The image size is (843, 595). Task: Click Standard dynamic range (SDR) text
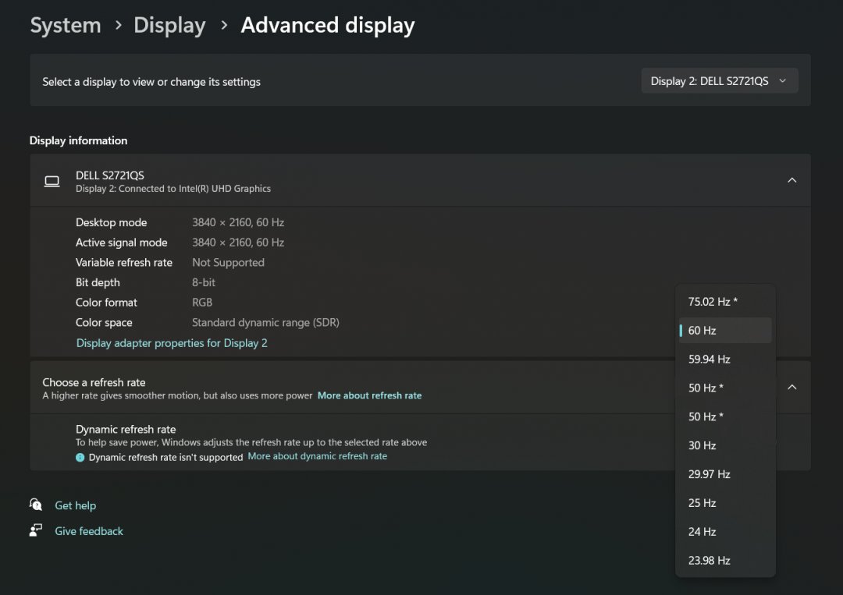pos(265,323)
